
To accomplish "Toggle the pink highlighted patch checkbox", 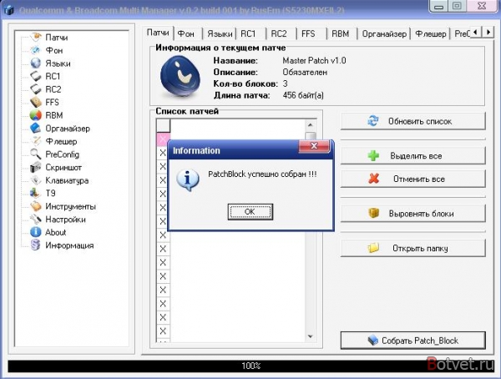I will pyautogui.click(x=163, y=139).
